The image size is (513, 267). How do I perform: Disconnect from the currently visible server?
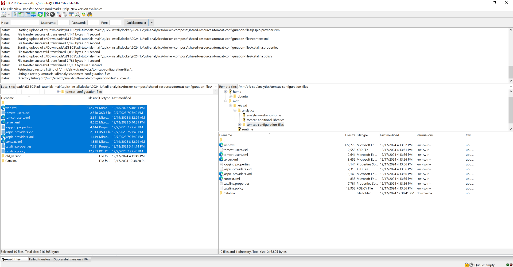(59, 14)
